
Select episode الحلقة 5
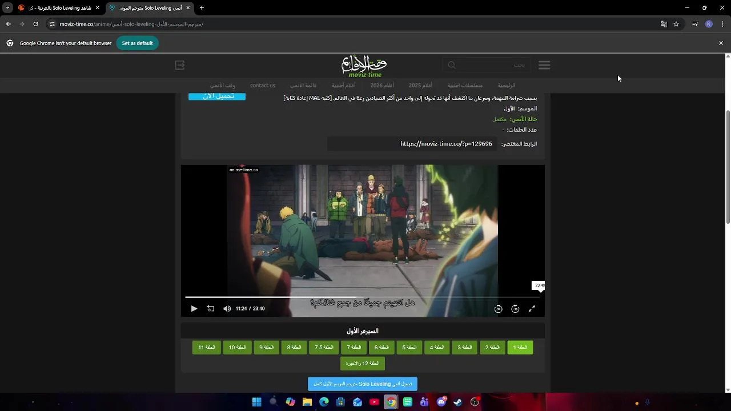pyautogui.click(x=409, y=347)
